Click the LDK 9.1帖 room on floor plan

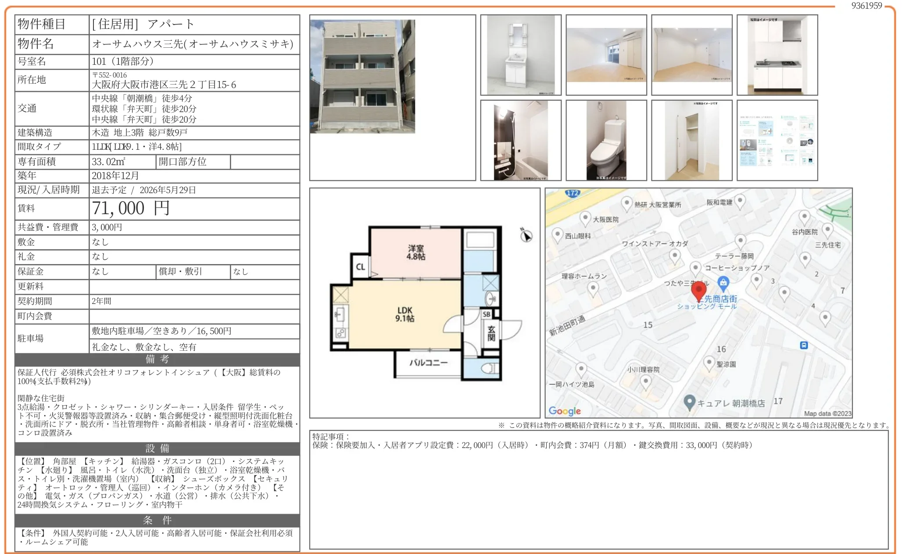point(404,314)
